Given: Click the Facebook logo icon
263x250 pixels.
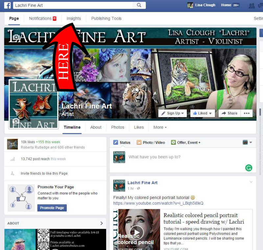Looking at the screenshot, I should coord(7,5).
